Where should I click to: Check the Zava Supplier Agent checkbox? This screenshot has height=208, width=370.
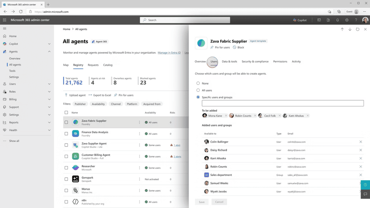click(x=66, y=145)
